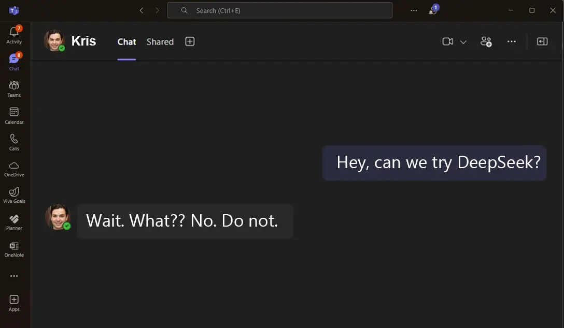Open the Calendar app
This screenshot has width=564, height=328.
coord(14,115)
